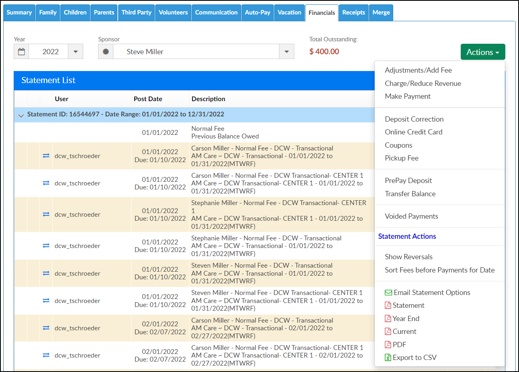Open the Volunteers tab
The width and height of the screenshot is (519, 372).
tap(173, 12)
